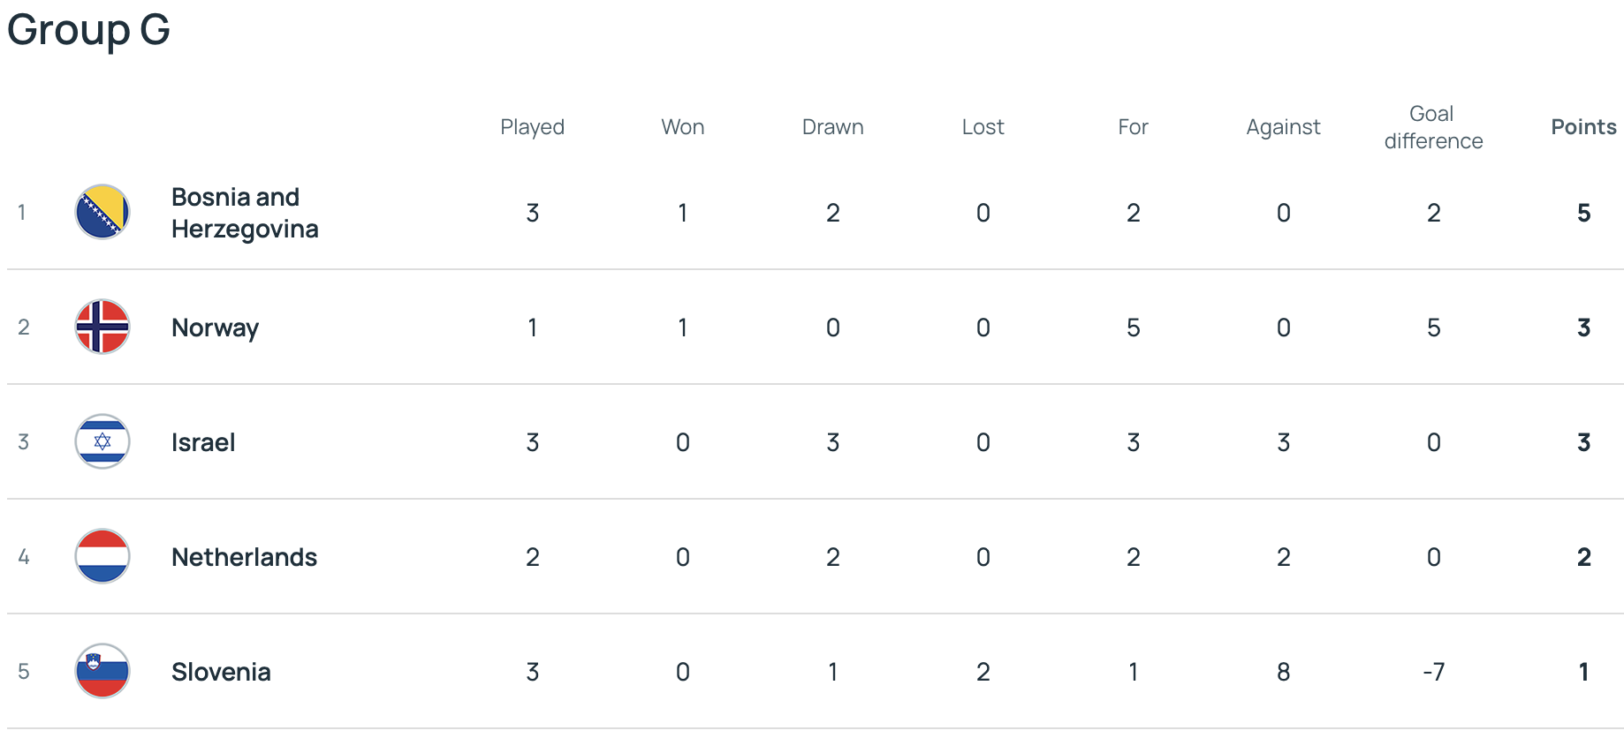Click the Drawn column header
This screenshot has height=738, width=1624.
[x=832, y=127]
